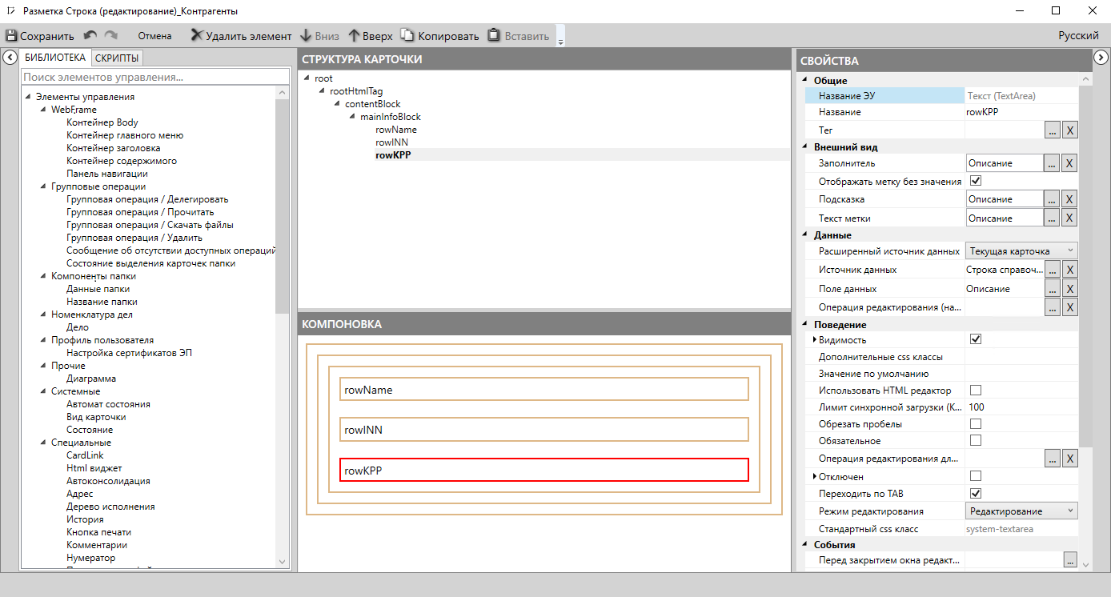Select rowName in card structure tree

[396, 130]
